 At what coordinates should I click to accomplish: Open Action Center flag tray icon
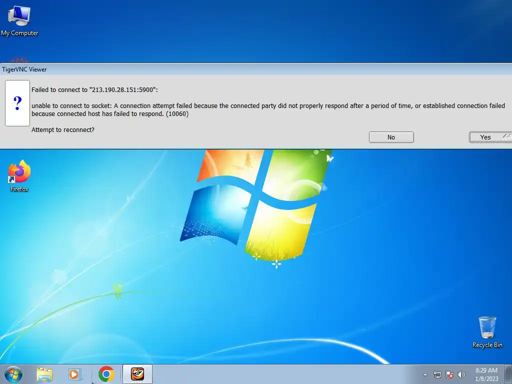(449, 374)
